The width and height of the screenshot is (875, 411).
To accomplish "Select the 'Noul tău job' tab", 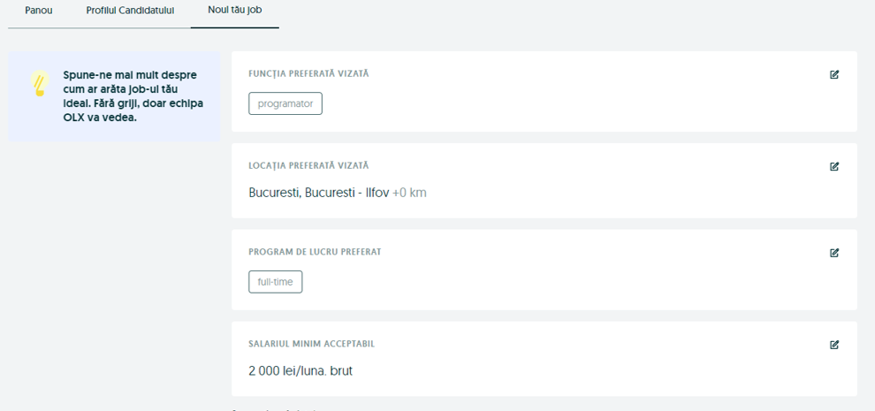I will (234, 11).
